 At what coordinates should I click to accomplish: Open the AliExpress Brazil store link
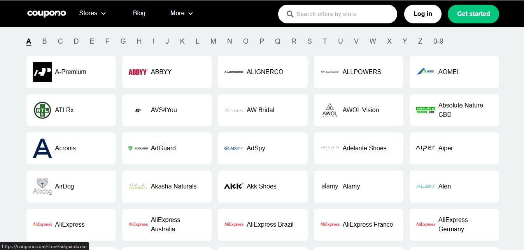point(270,225)
